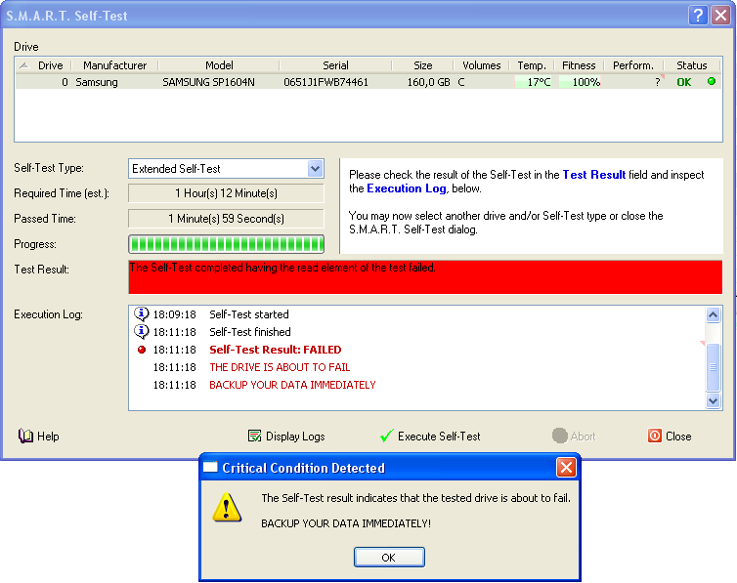Open the Self-Test Type dropdown
This screenshot has height=583, width=737.
(x=315, y=169)
